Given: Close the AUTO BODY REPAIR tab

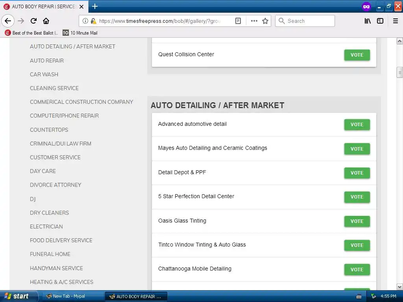Looking at the screenshot, I should (81, 7).
